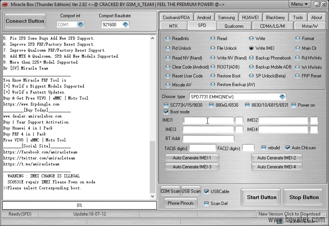Click Auto Cenerate IMEI-2 button
The width and height of the screenshot is (329, 226).
(x=277, y=158)
